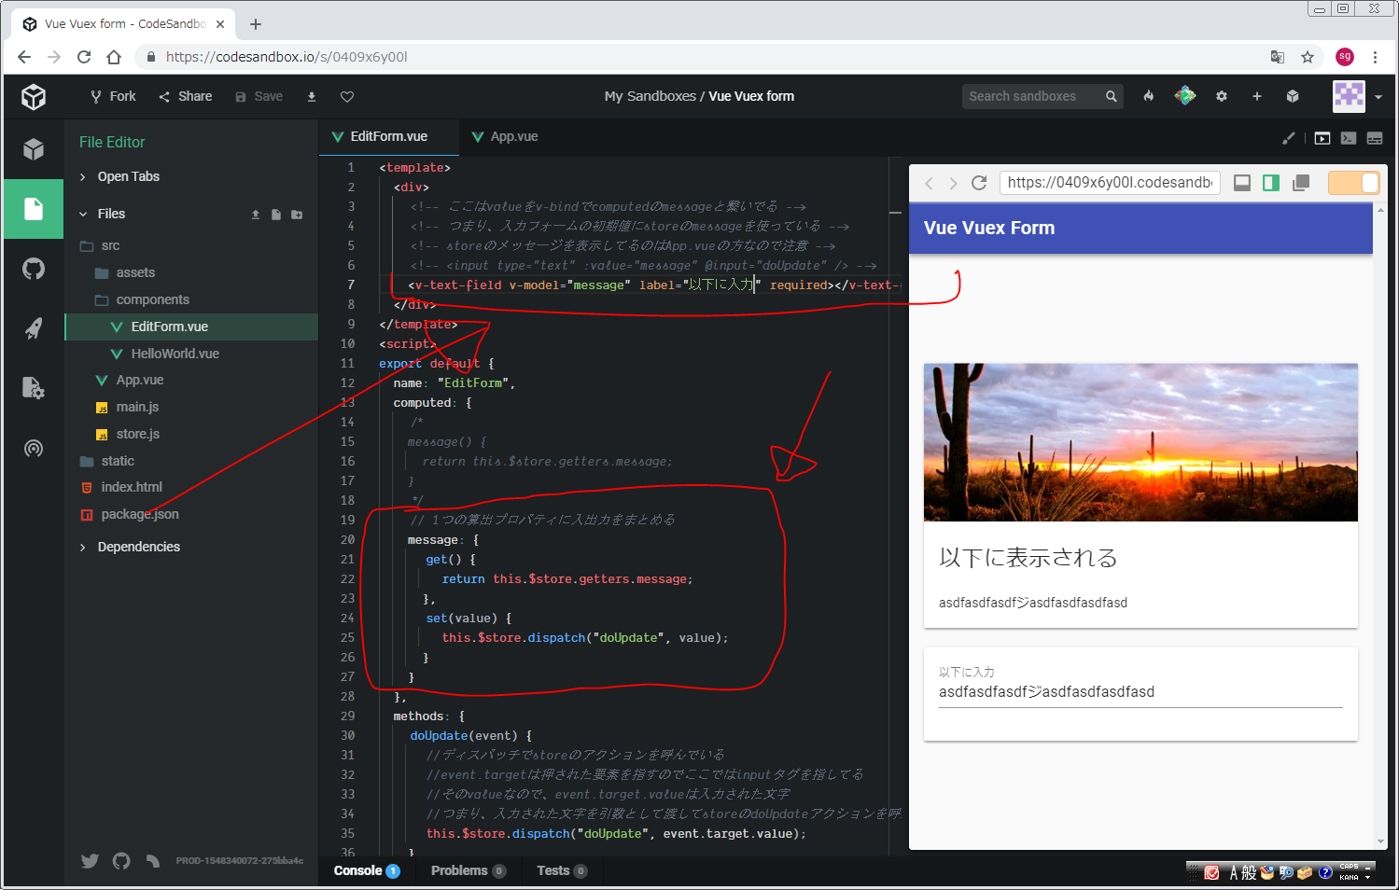Toggle the orange preview switch
1399x890 pixels.
tap(1352, 183)
